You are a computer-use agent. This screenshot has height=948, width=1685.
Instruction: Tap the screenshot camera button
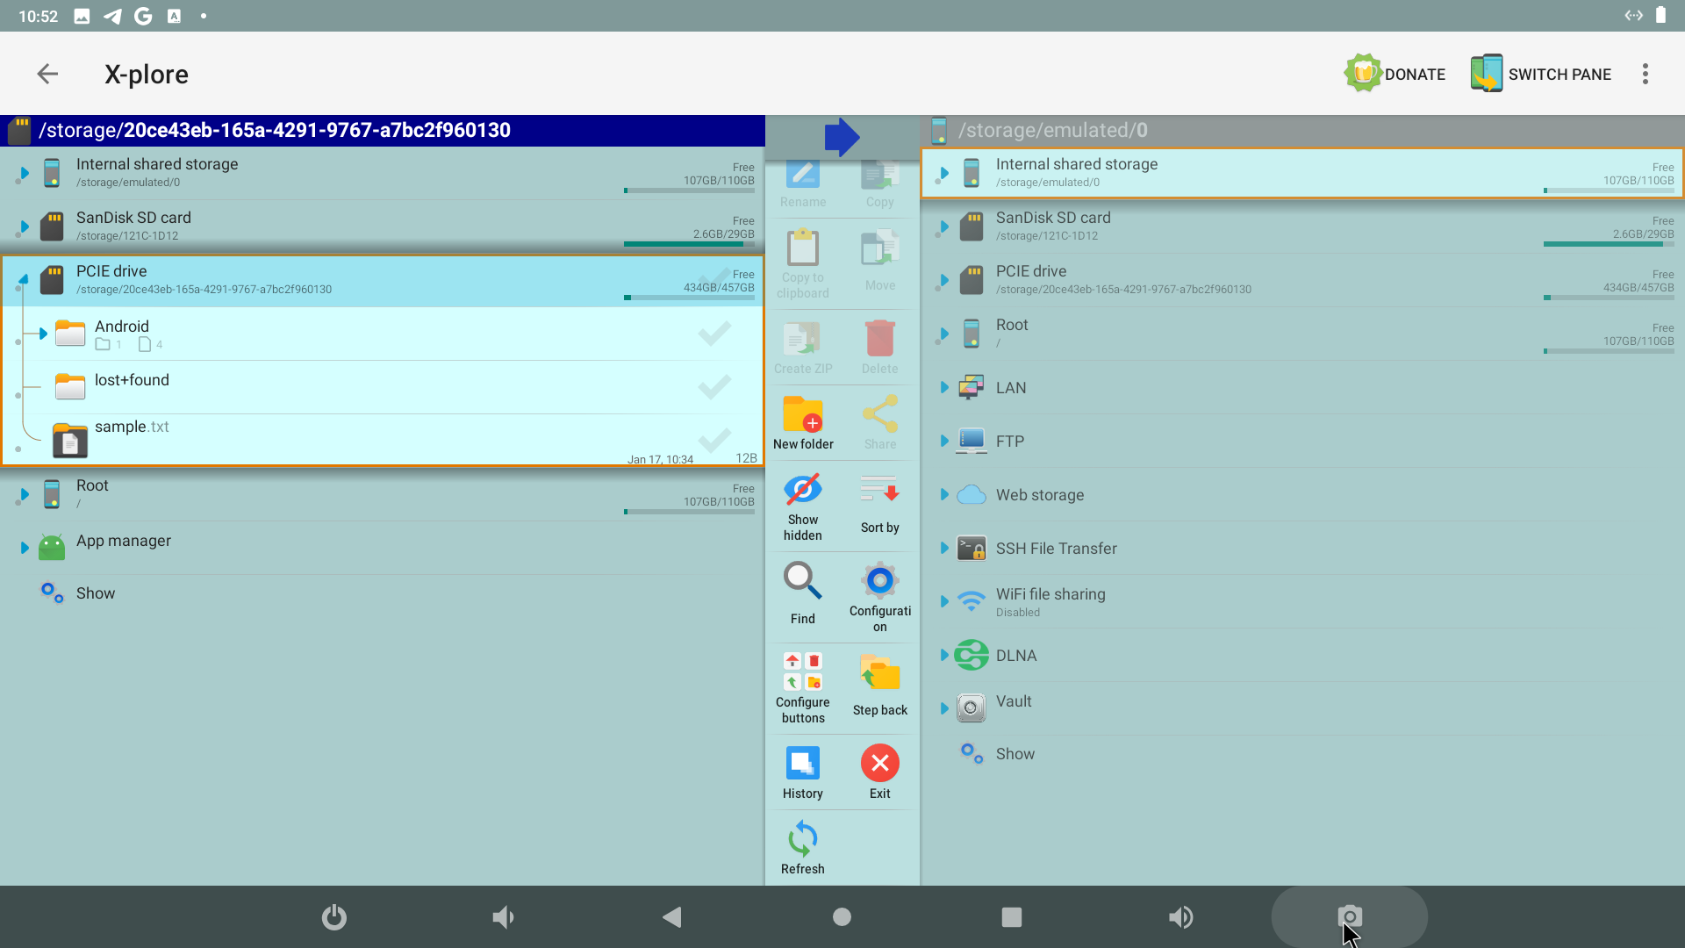click(x=1350, y=917)
